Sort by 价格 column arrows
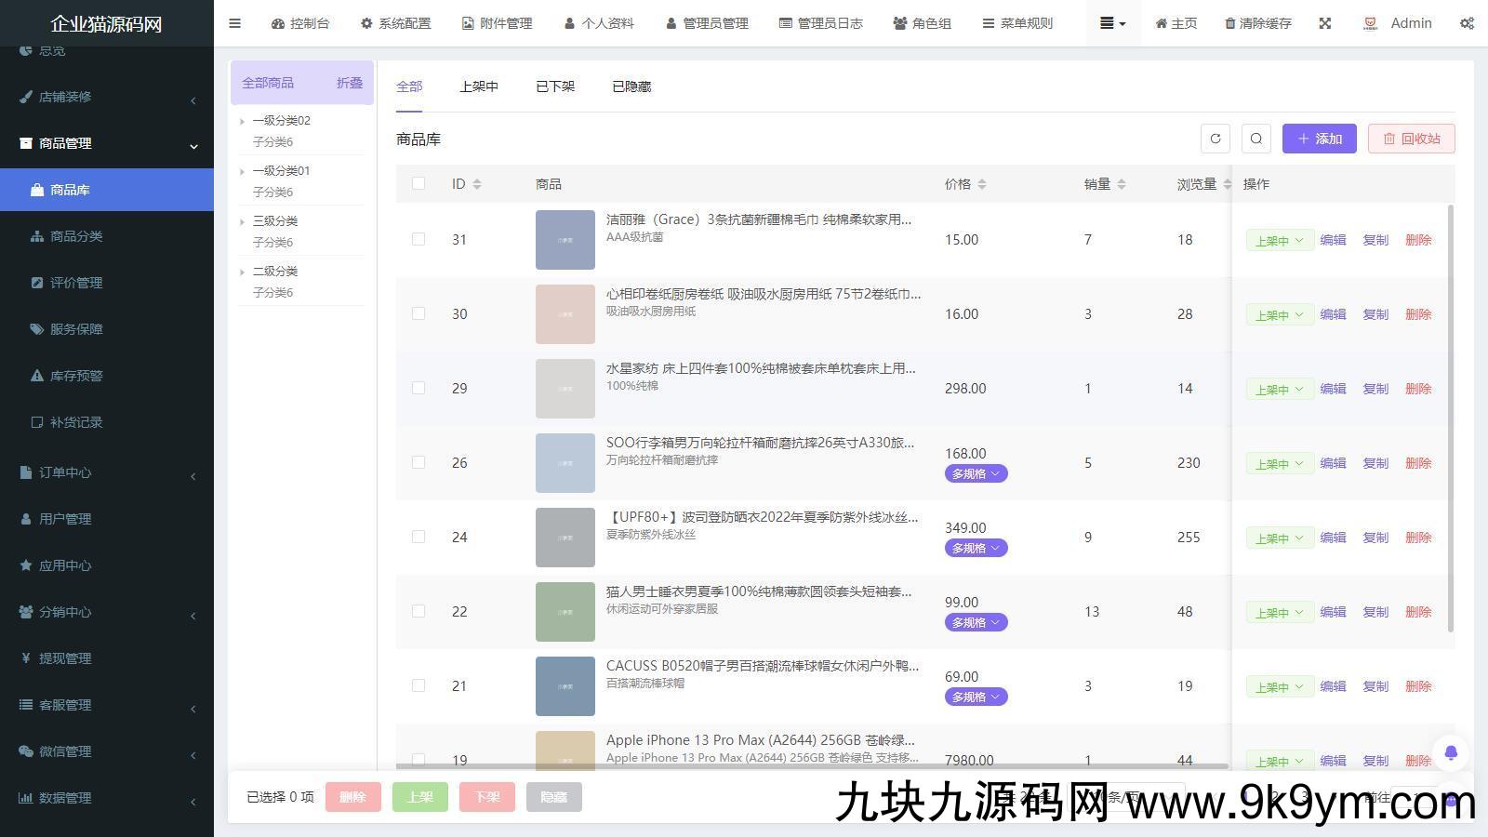Image resolution: width=1488 pixels, height=837 pixels. pyautogui.click(x=982, y=184)
